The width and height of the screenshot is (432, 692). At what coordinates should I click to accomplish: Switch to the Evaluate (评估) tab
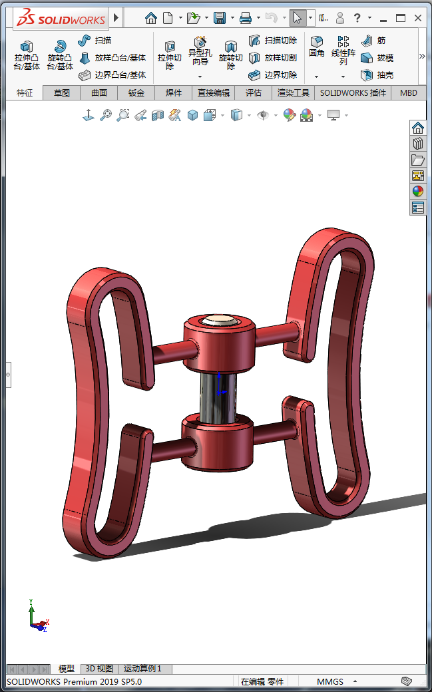[254, 93]
